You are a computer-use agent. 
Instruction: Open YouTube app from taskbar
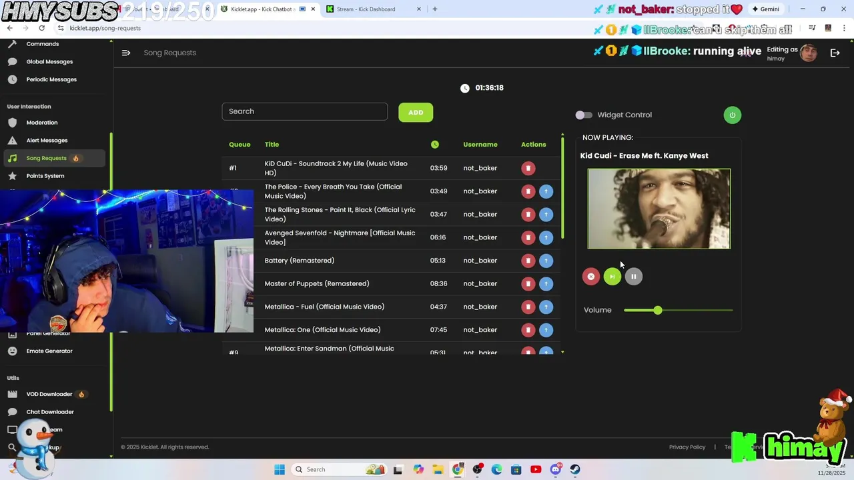536,469
